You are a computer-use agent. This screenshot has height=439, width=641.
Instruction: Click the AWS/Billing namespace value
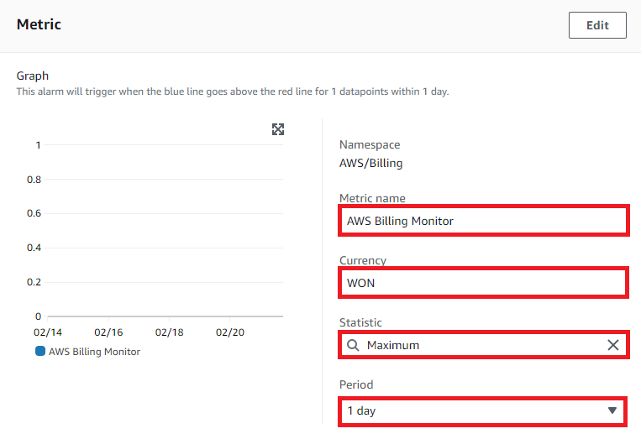pos(370,164)
